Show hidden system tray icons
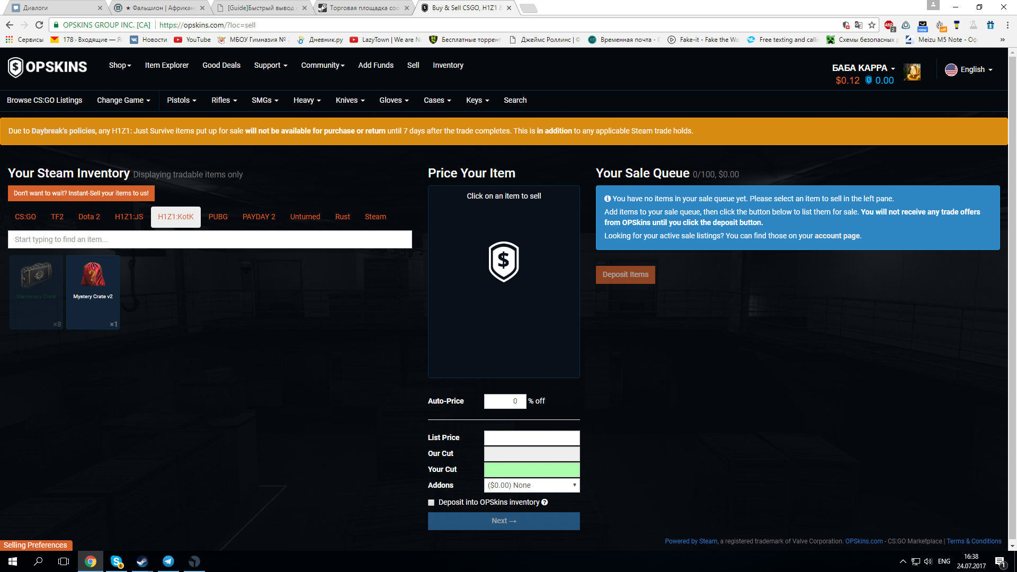Image resolution: width=1017 pixels, height=572 pixels. 903,561
